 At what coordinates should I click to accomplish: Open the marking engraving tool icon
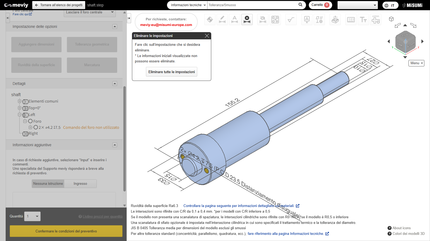click(335, 20)
